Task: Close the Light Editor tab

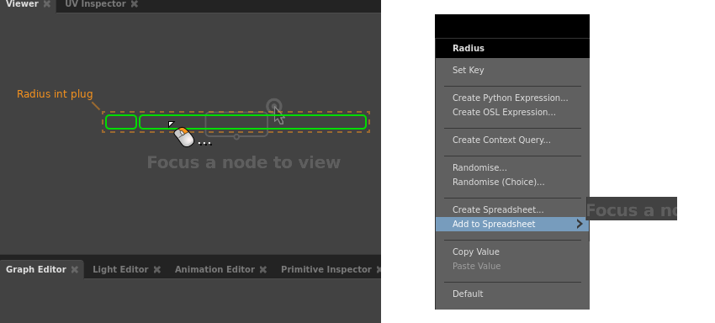Action: pos(156,270)
